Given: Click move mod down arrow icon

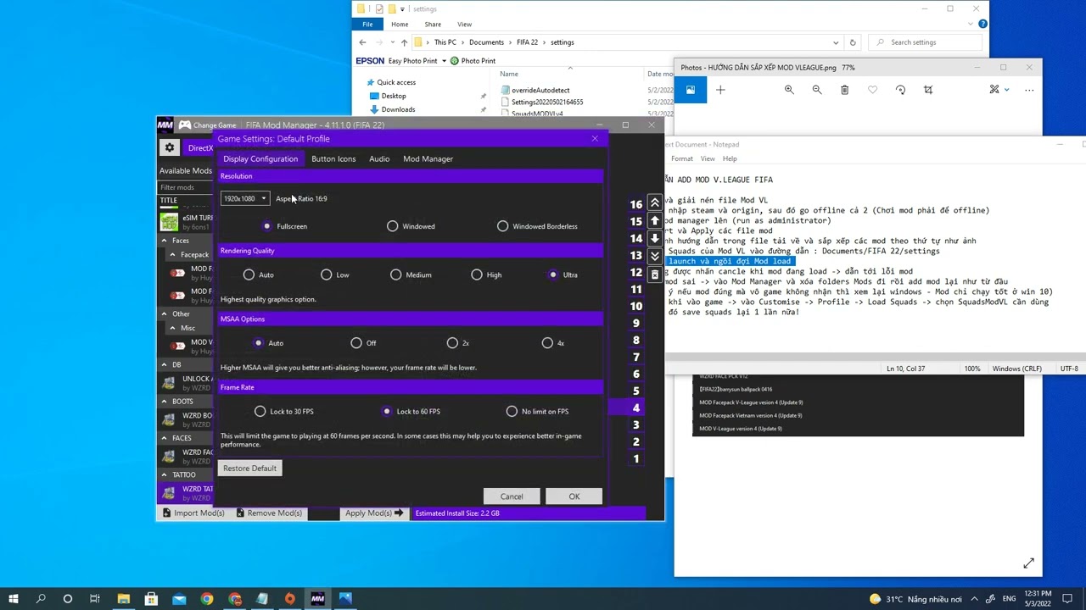Looking at the screenshot, I should coord(654,239).
